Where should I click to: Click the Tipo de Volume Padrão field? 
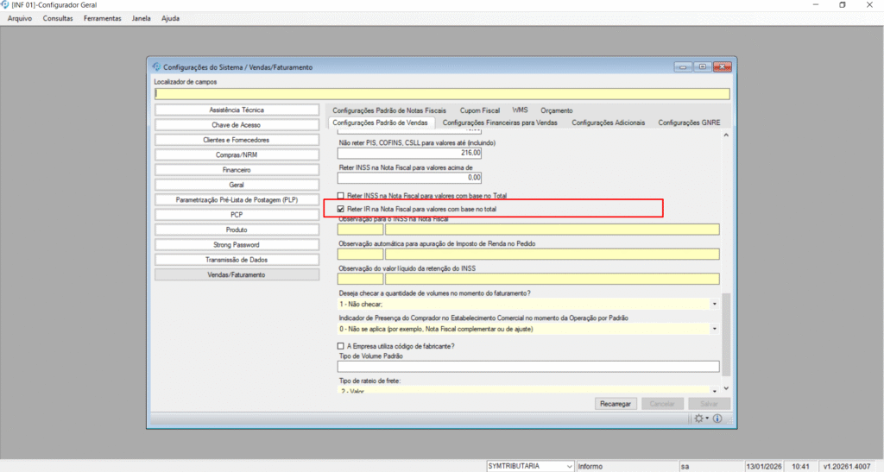[x=527, y=367]
